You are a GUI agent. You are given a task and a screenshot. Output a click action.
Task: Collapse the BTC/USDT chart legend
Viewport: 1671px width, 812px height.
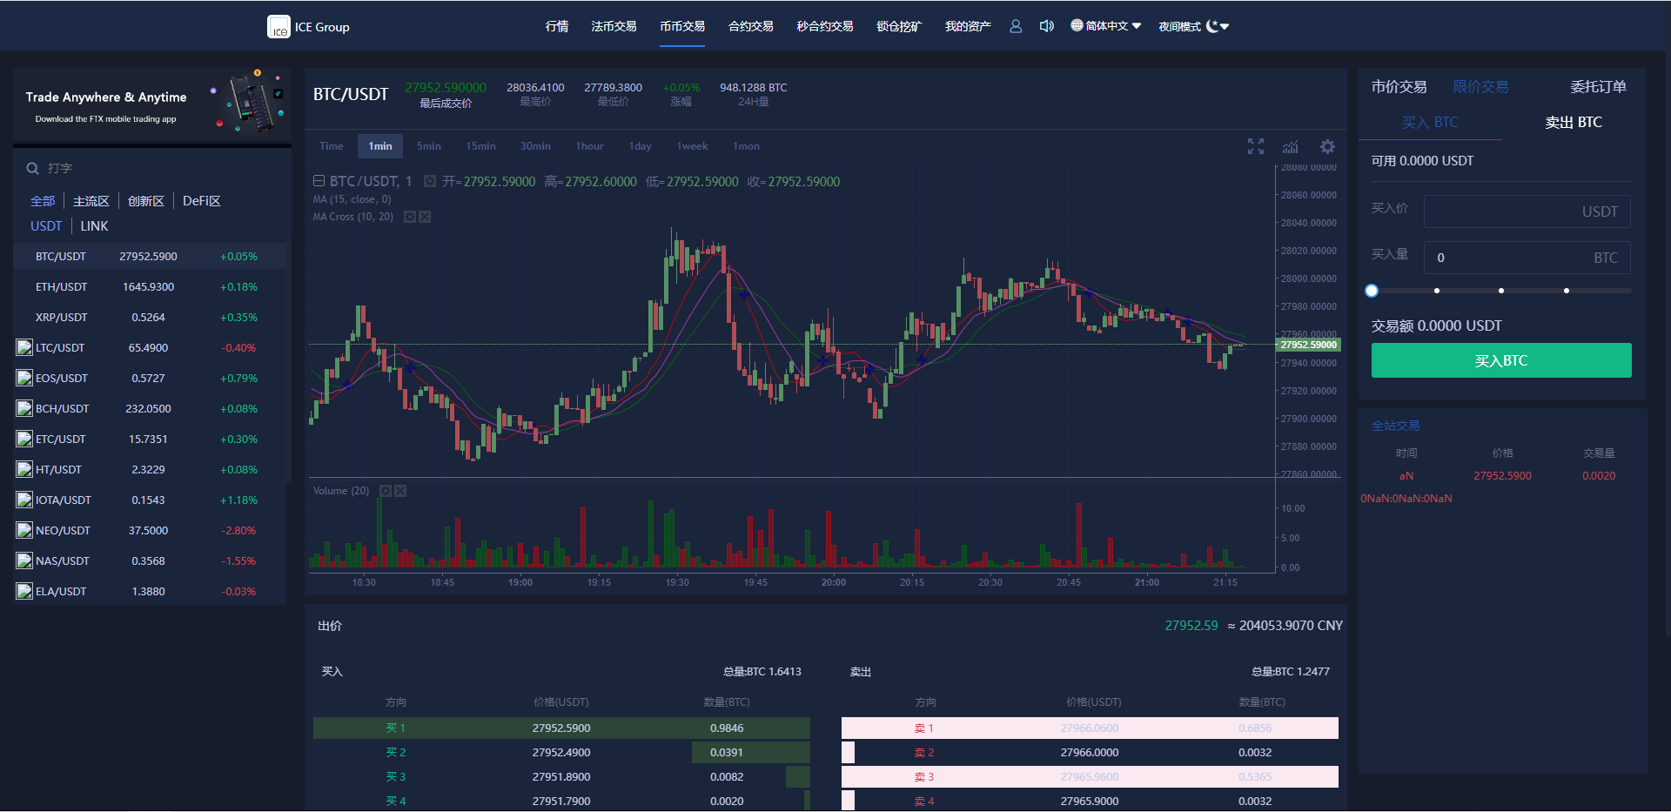(319, 181)
